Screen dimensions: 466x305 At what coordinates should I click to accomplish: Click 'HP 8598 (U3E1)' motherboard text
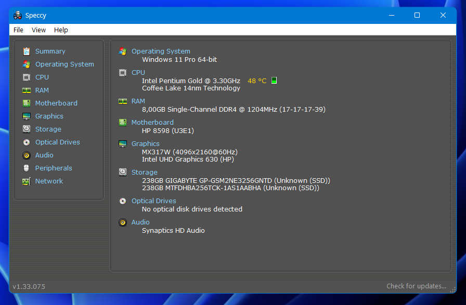pos(168,130)
